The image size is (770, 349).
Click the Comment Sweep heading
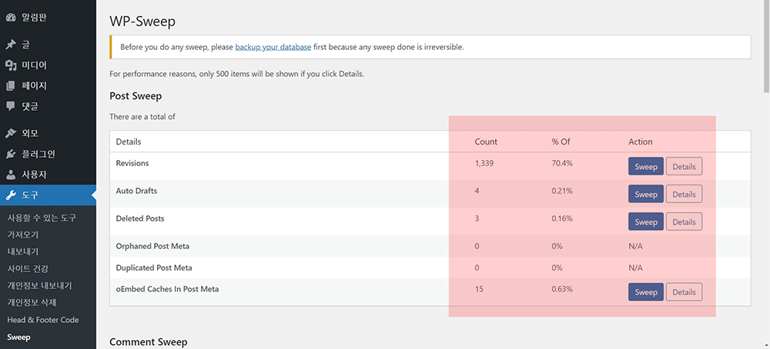point(149,342)
